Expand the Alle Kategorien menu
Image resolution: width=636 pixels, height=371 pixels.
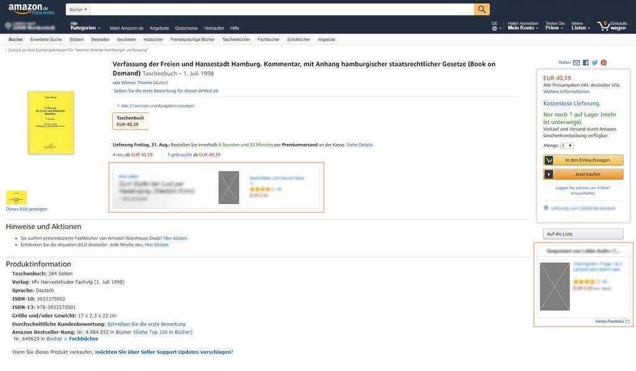coord(84,25)
